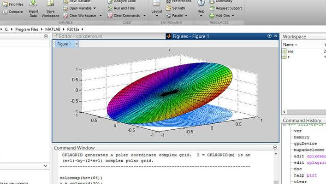Click the Find Files icon
326x184 pixels.
click(x=5, y=4)
